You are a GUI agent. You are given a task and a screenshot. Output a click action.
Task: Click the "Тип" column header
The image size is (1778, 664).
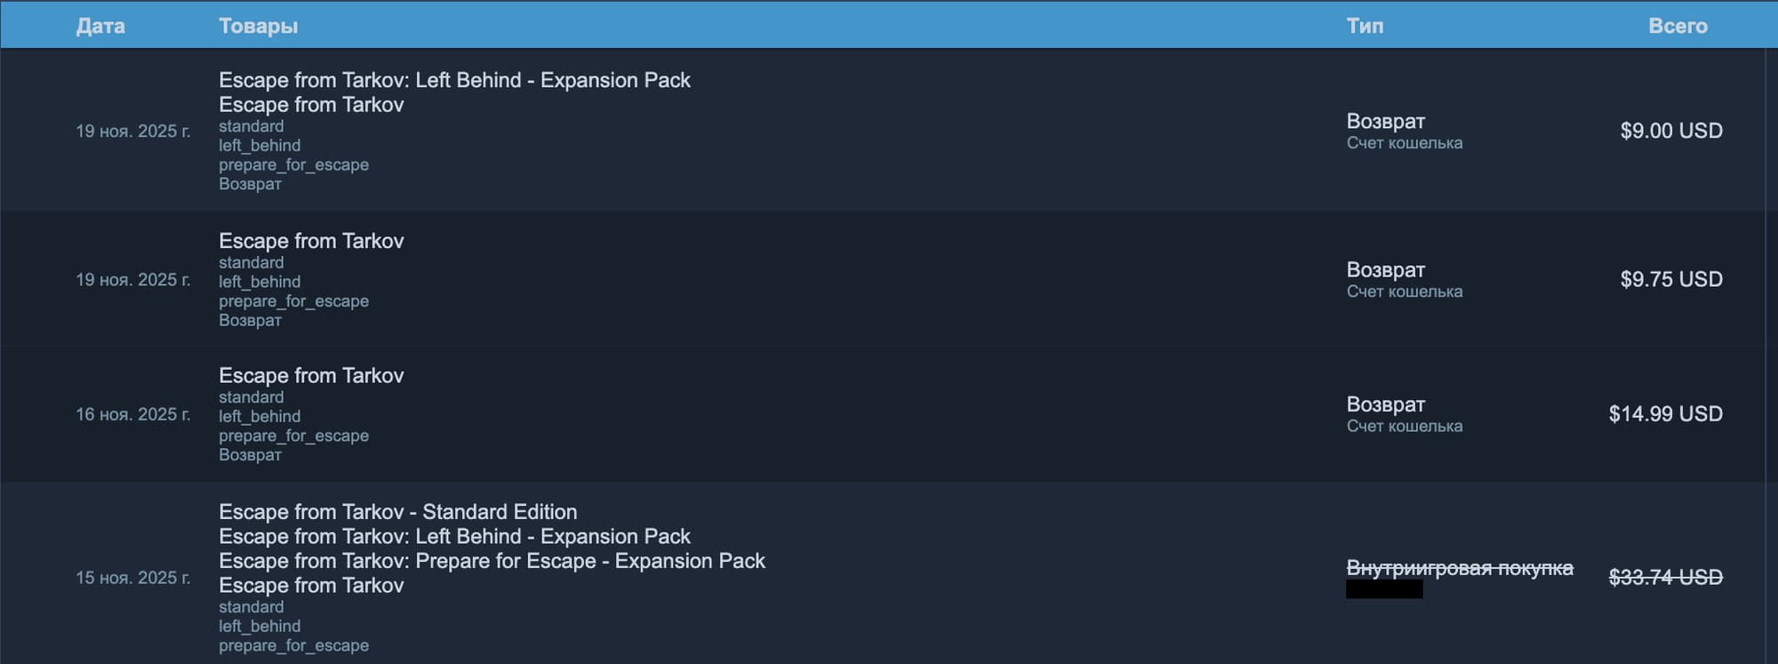(1365, 26)
